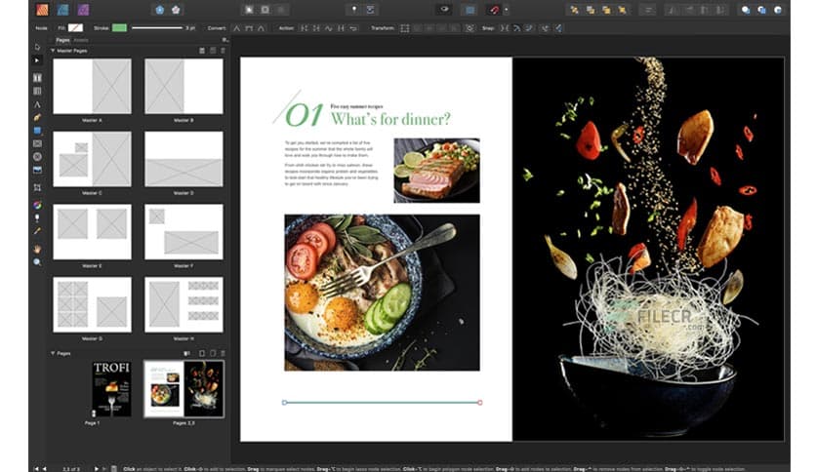Select the Master A thumbnail
Image resolution: width=816 pixels, height=472 pixels.
point(92,86)
